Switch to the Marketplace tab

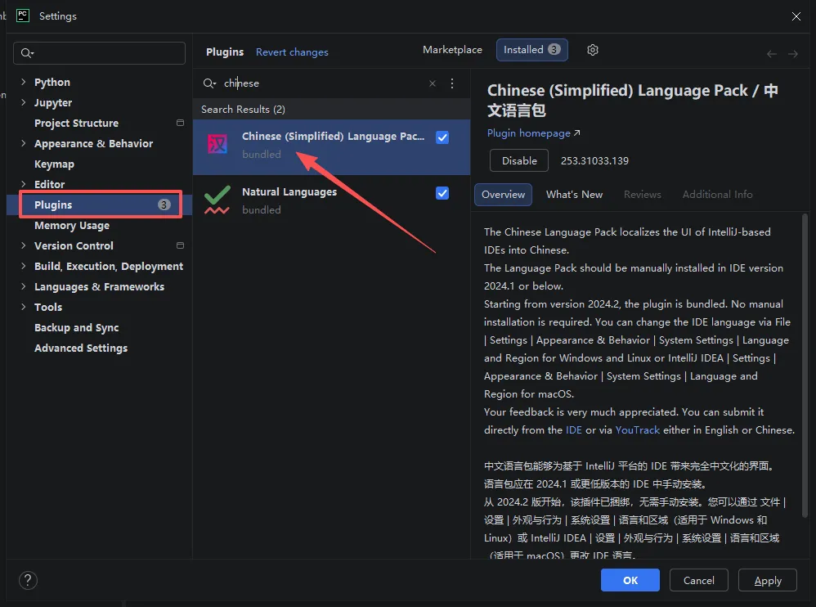pyautogui.click(x=452, y=49)
